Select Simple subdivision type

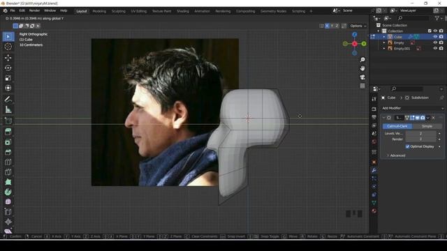427,126
